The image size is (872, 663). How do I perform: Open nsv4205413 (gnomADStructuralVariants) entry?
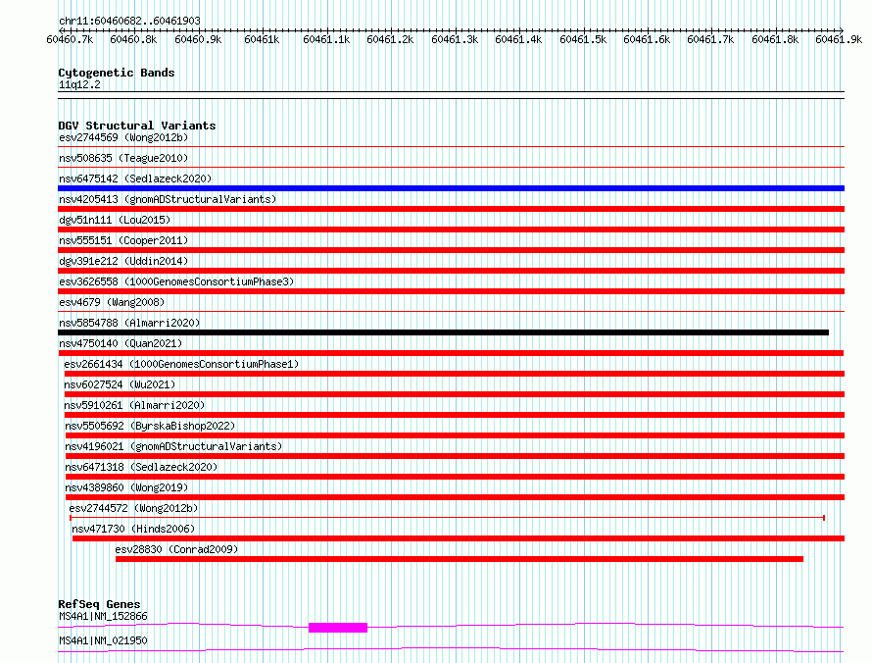168,199
